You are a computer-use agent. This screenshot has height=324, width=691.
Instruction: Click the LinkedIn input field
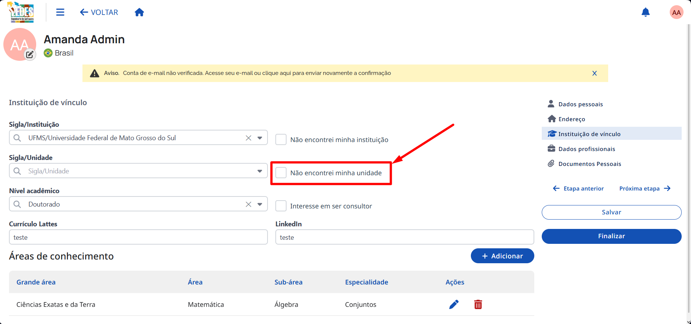click(404, 237)
